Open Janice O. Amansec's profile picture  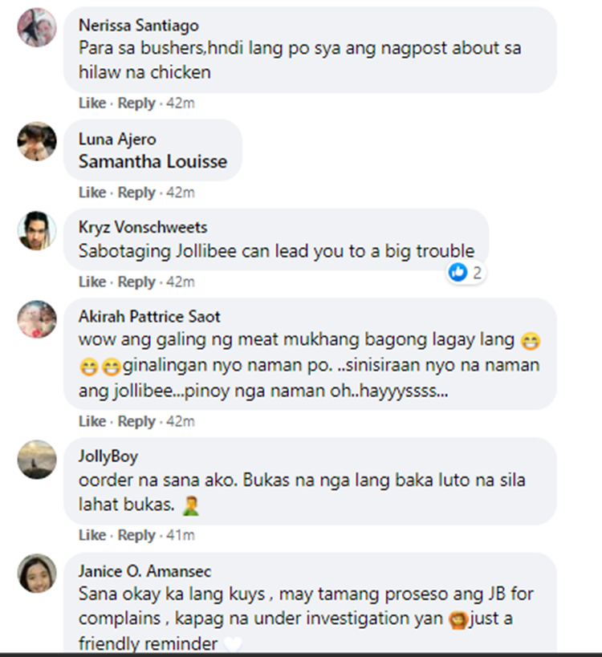(37, 574)
